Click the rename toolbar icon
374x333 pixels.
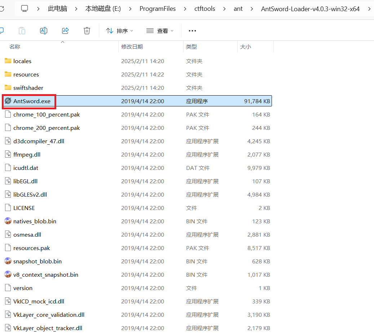click(x=43, y=31)
